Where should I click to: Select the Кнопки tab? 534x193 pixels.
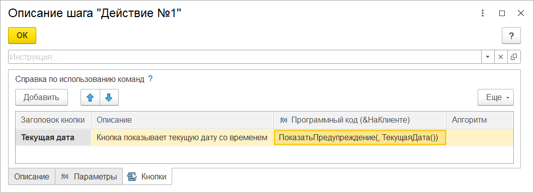click(147, 176)
